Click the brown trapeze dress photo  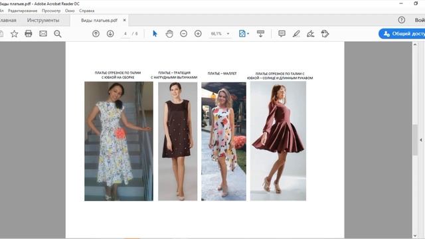pos(178,141)
